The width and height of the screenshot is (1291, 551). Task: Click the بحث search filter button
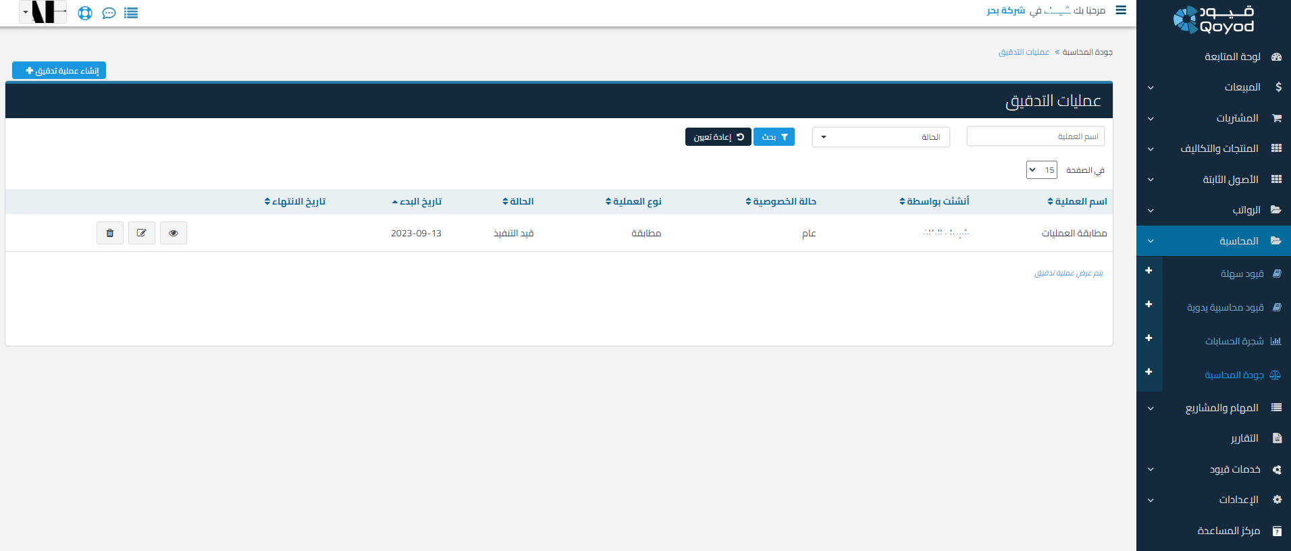click(774, 137)
